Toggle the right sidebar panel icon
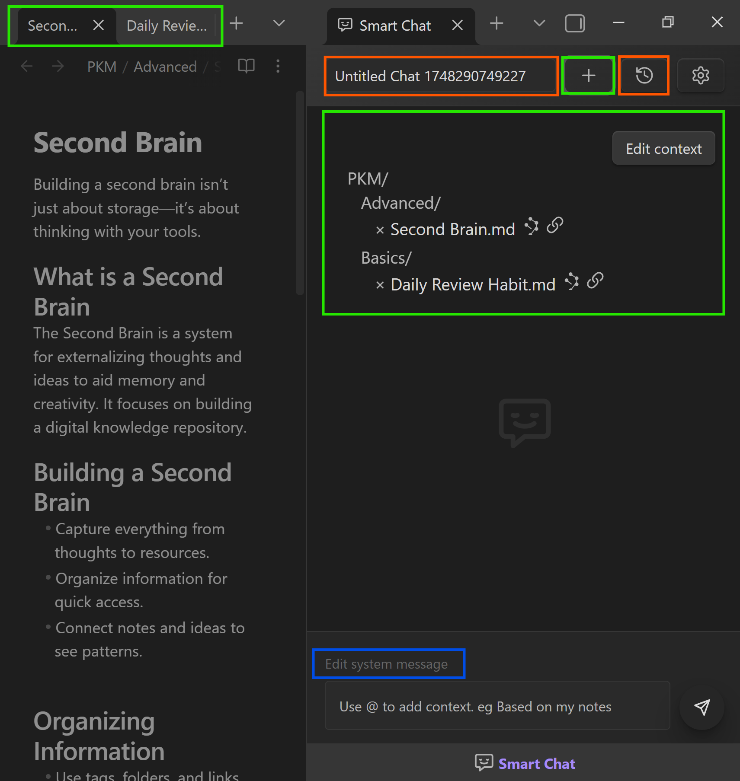Viewport: 740px width, 781px height. pyautogui.click(x=575, y=23)
